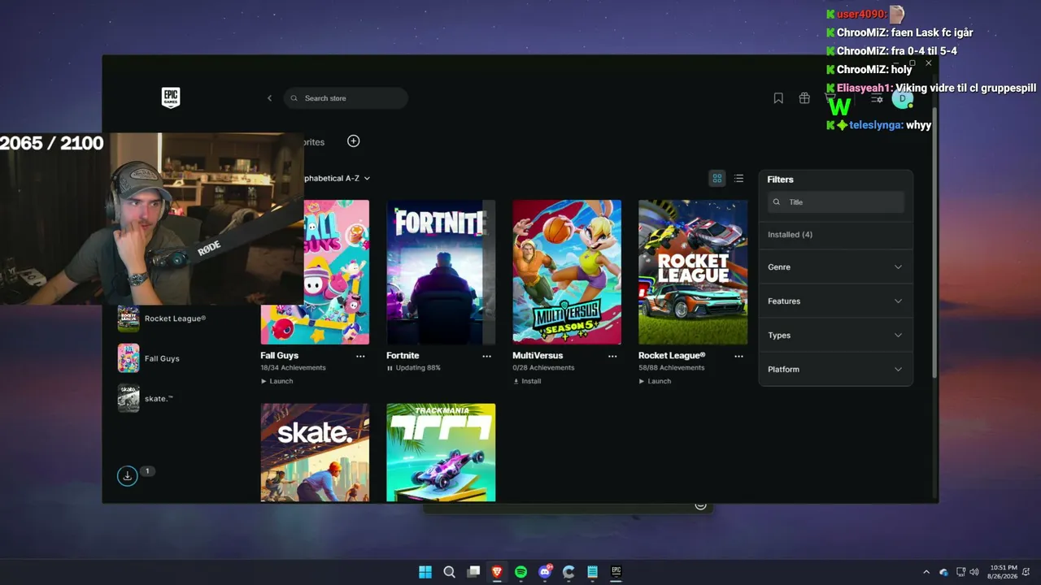Open the Rocket League cover thumbnail
The width and height of the screenshot is (1041, 585).
click(693, 272)
